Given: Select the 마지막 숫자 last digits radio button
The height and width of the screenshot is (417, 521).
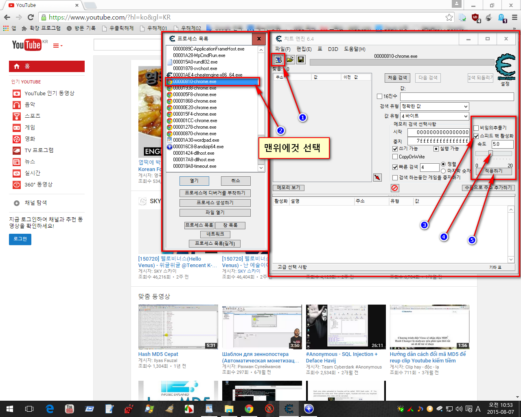Looking at the screenshot, I should [x=443, y=171].
